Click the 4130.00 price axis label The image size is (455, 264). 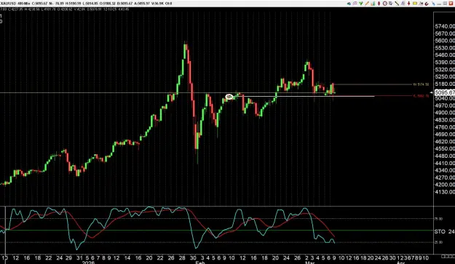click(x=445, y=192)
